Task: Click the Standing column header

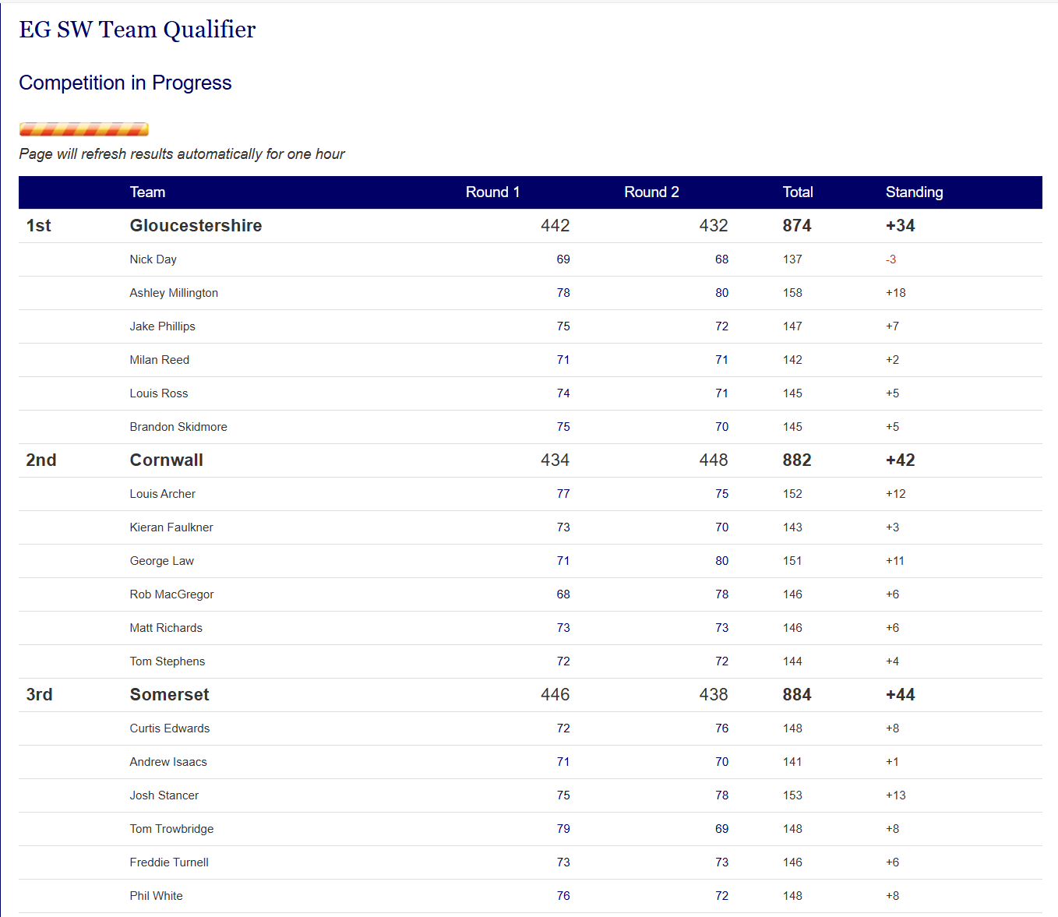Action: click(x=913, y=192)
